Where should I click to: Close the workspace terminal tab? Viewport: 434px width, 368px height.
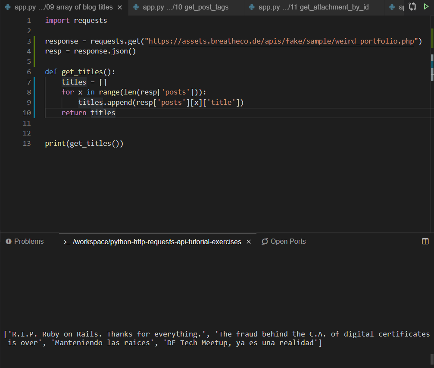pyautogui.click(x=248, y=242)
